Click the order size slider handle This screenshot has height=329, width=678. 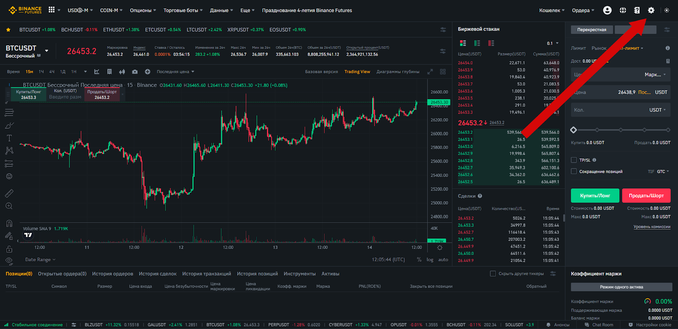pos(573,130)
